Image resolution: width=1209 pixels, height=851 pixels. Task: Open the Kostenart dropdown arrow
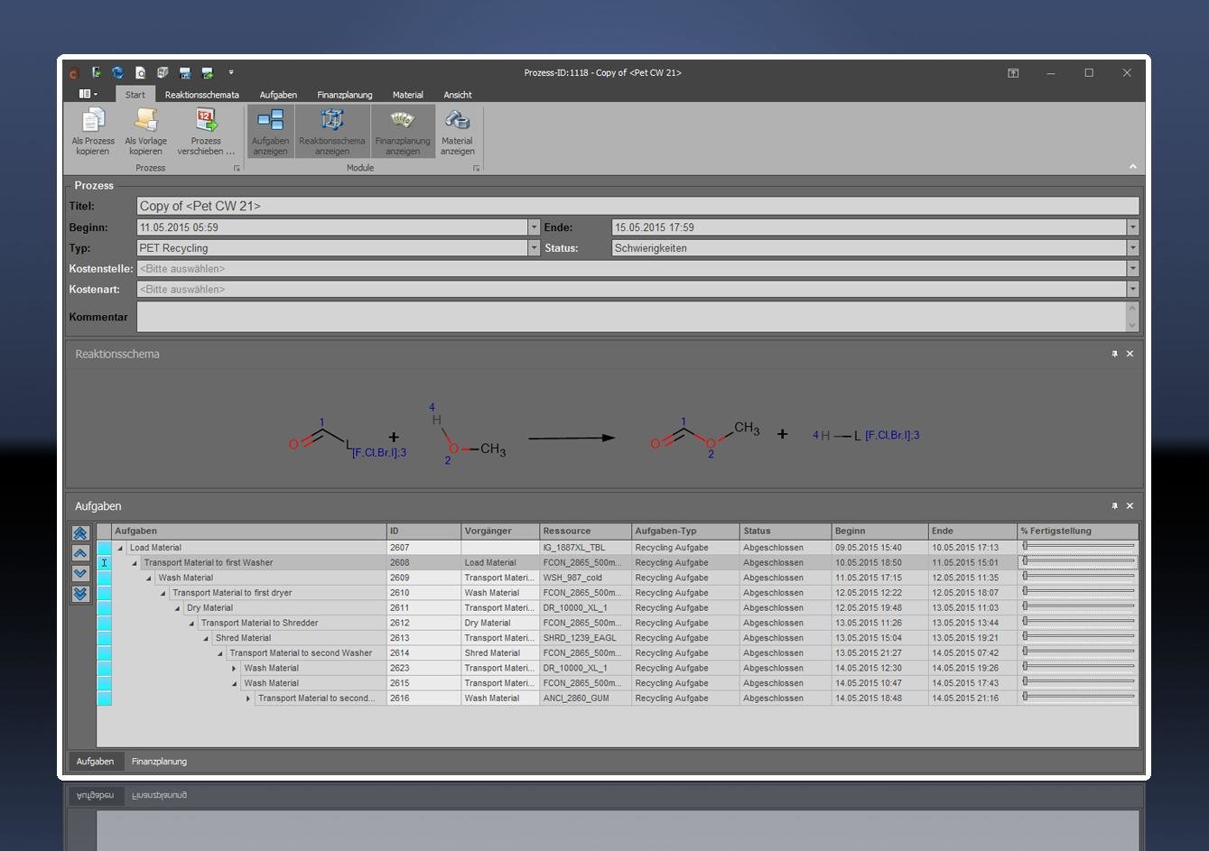click(x=1132, y=290)
